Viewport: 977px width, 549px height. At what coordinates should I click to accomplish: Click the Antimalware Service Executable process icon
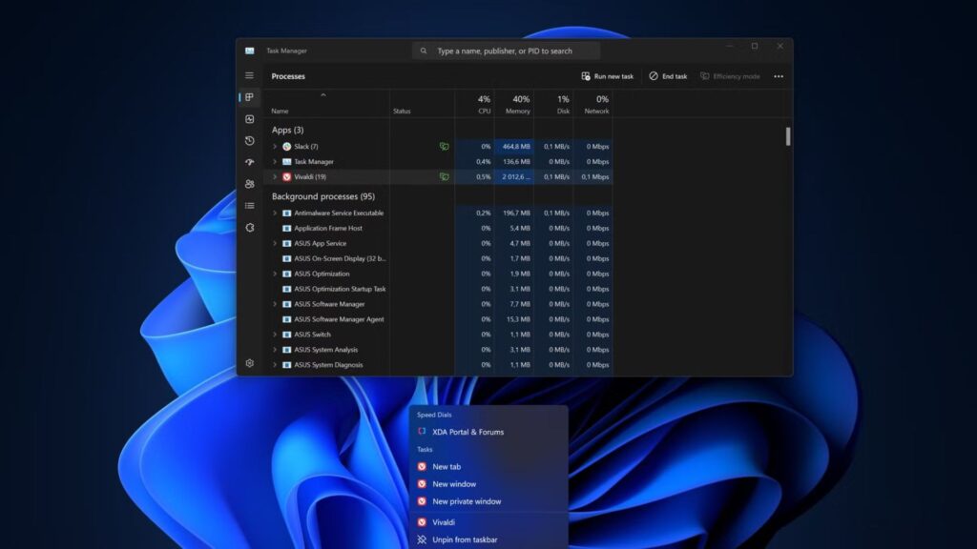286,213
